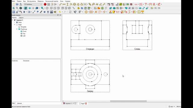Undock the combo view panel
The image size is (193, 108).
58,15
